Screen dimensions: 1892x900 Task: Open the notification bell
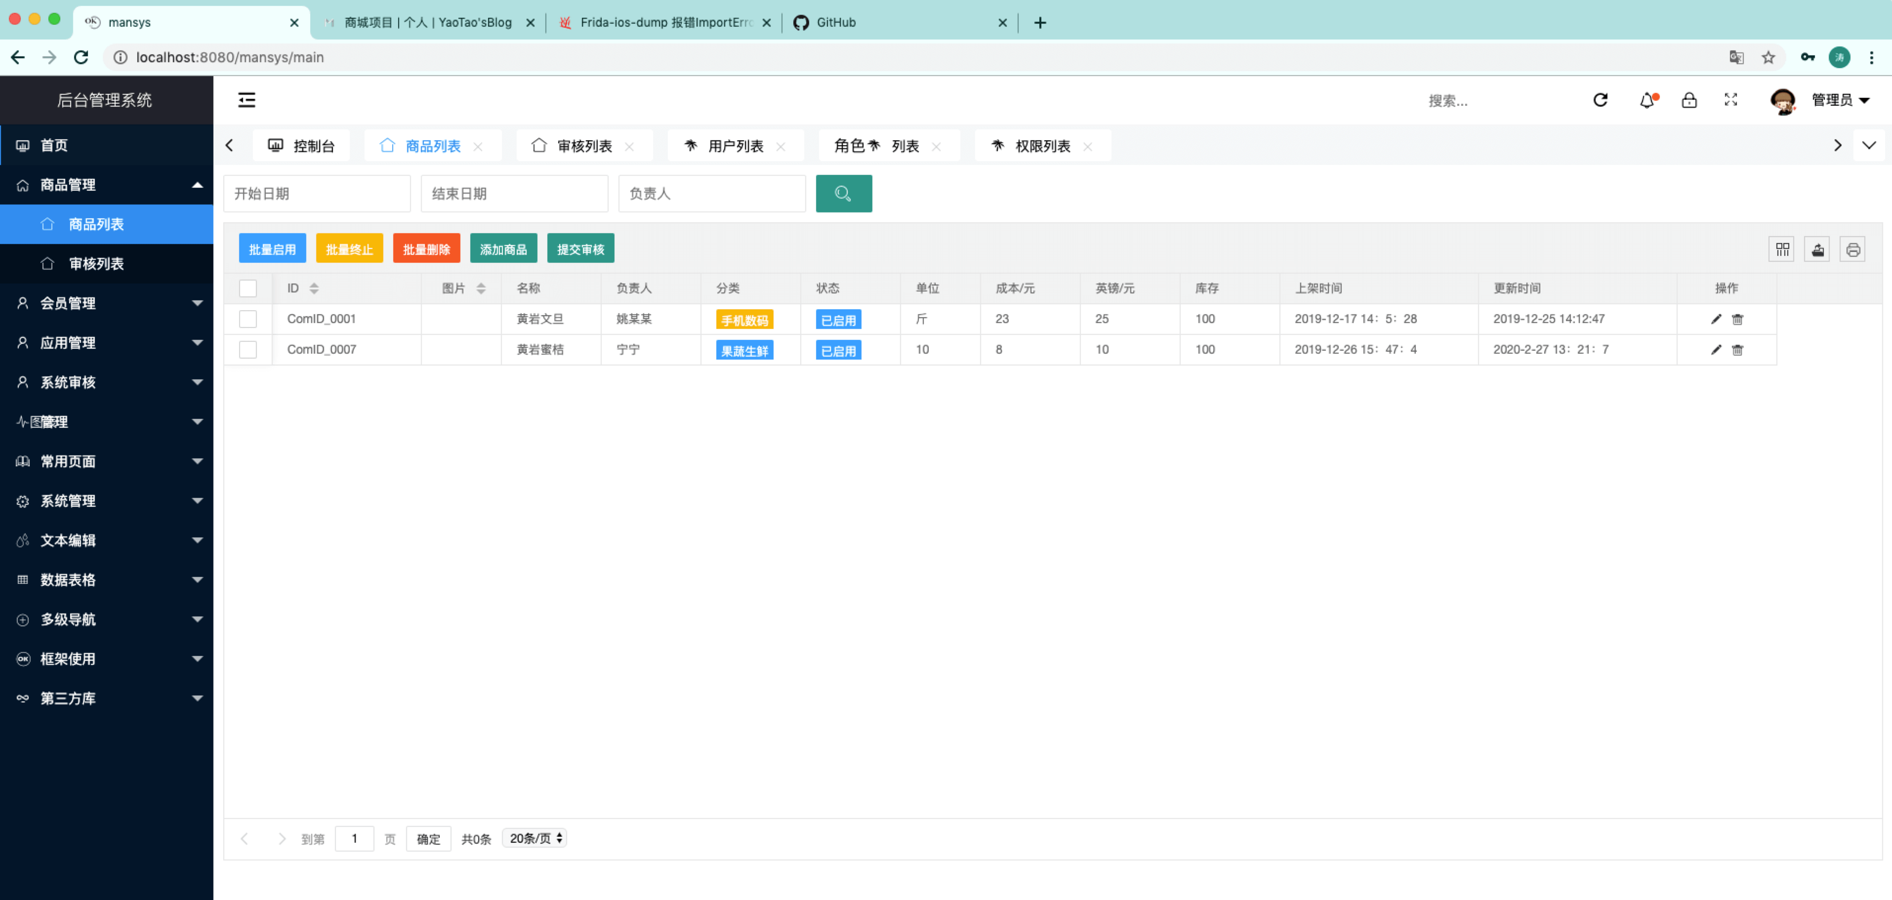click(x=1647, y=100)
